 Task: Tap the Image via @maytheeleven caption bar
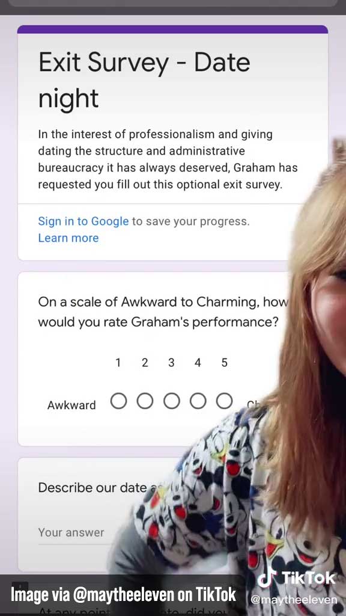[x=123, y=594]
